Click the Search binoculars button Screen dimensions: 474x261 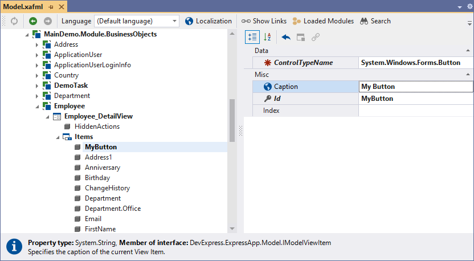(x=375, y=21)
